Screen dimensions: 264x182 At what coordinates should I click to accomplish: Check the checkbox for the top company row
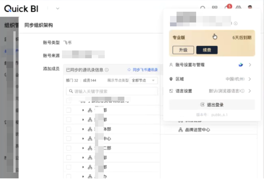(x=69, y=101)
